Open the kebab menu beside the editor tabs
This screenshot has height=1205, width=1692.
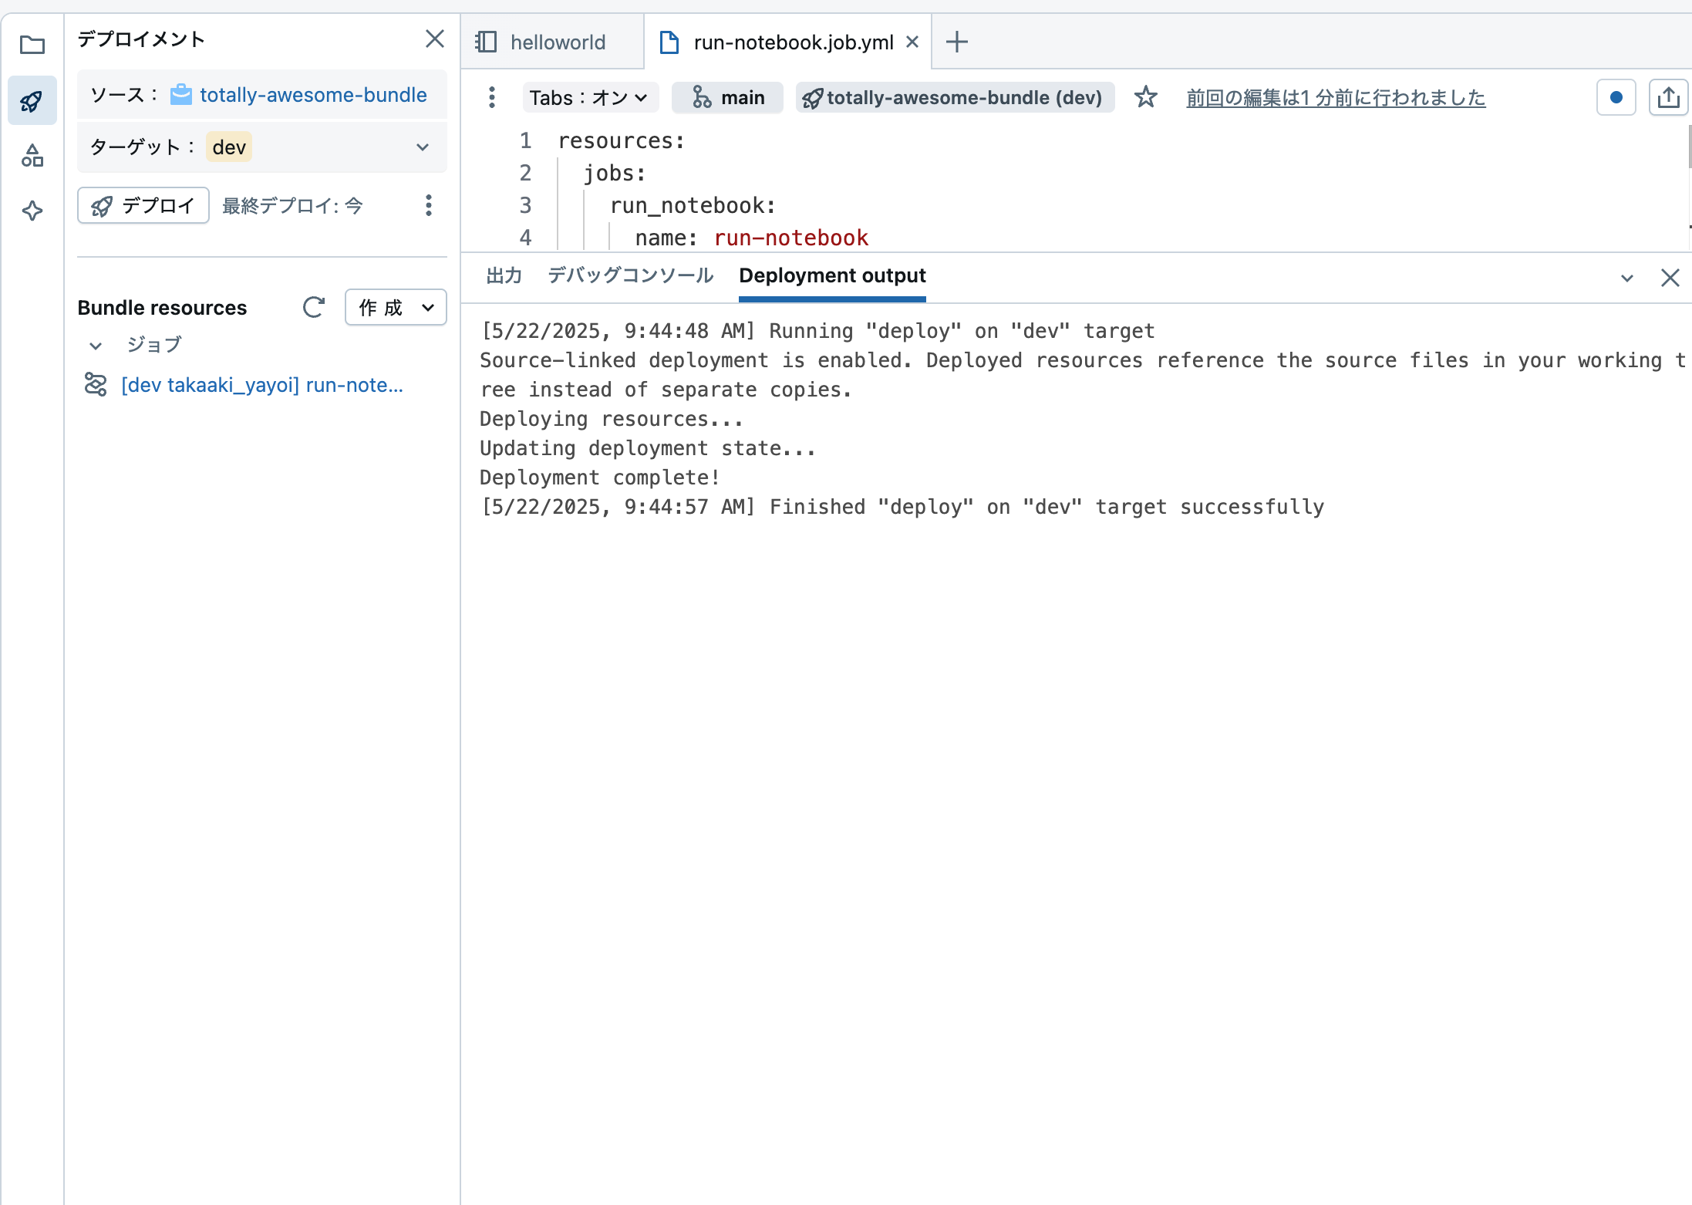[491, 97]
